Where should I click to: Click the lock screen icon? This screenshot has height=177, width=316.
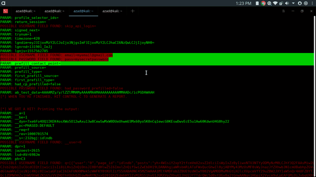point(300,3)
